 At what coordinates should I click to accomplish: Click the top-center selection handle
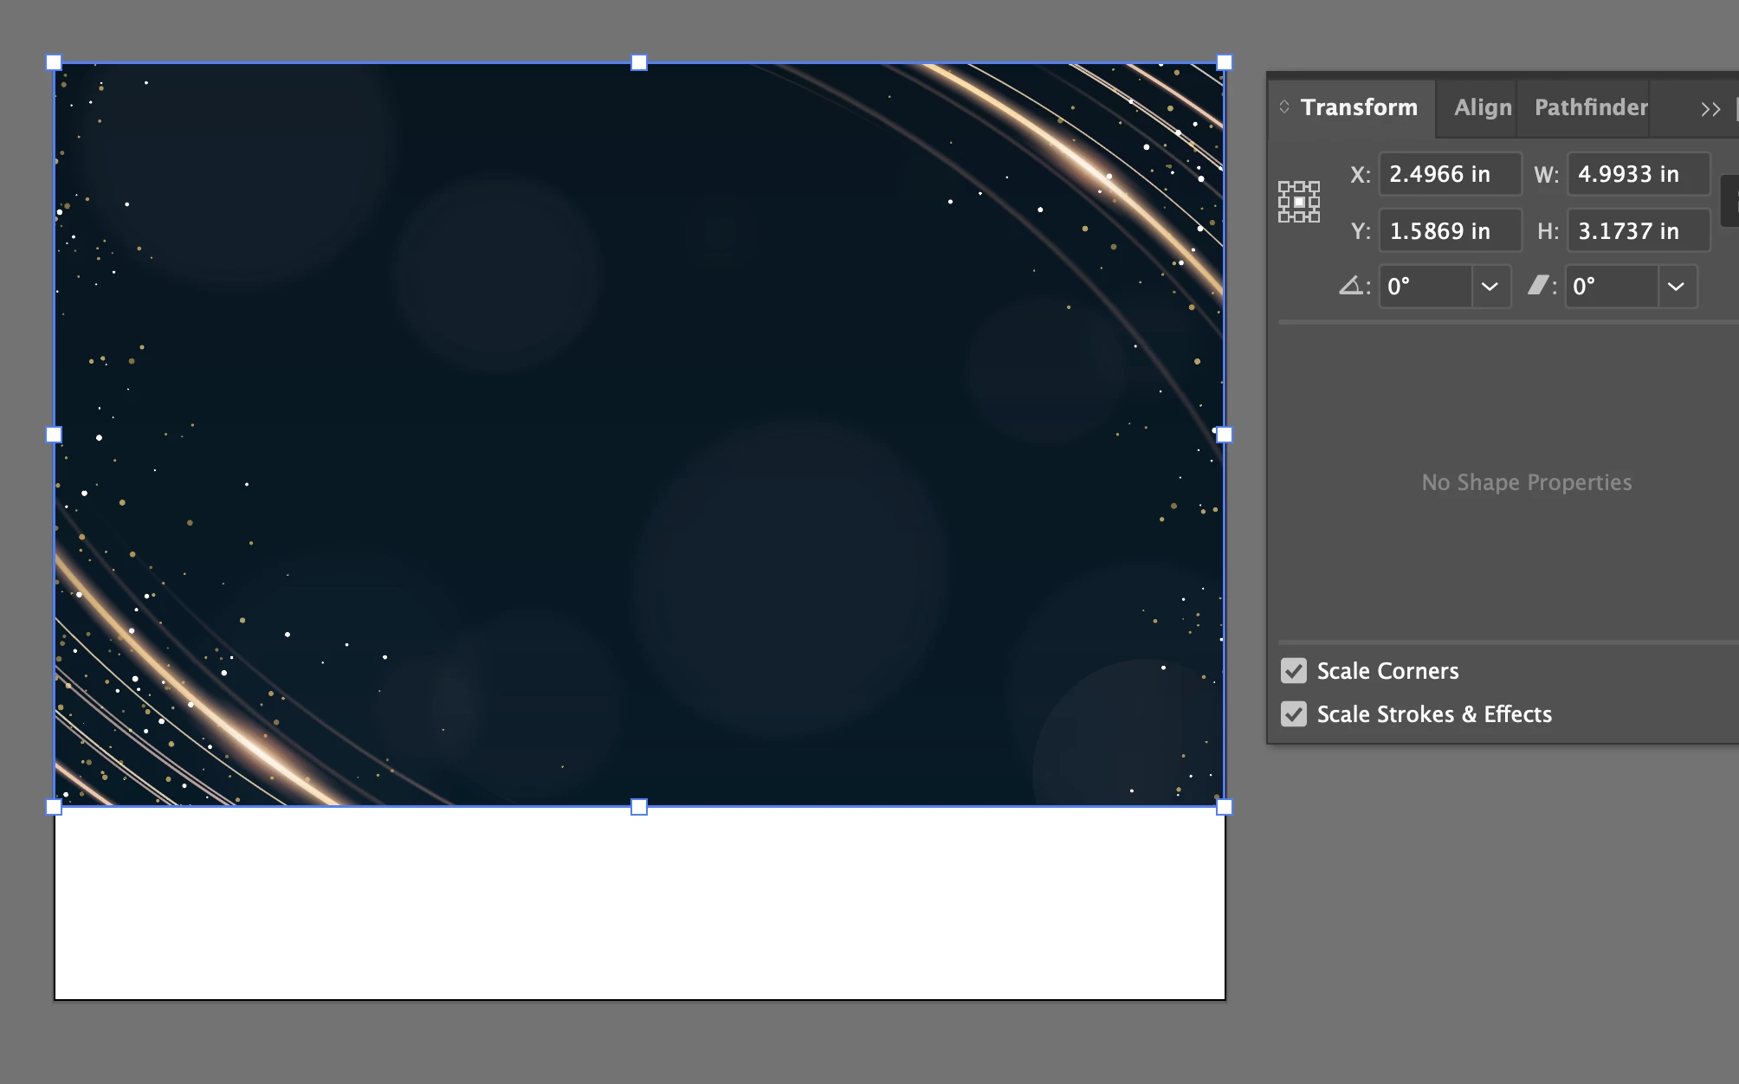[x=639, y=62]
